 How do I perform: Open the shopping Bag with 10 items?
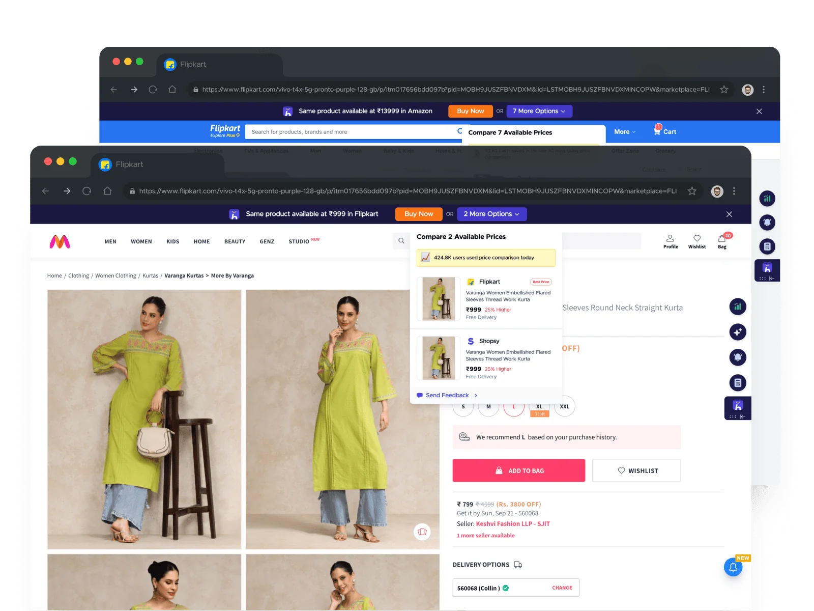722,241
